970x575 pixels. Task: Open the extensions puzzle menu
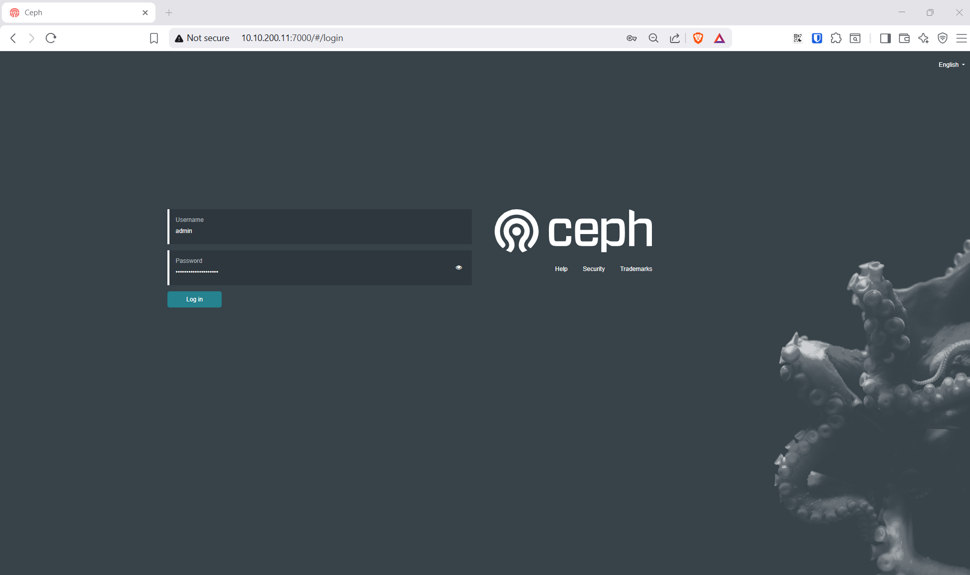coord(836,38)
